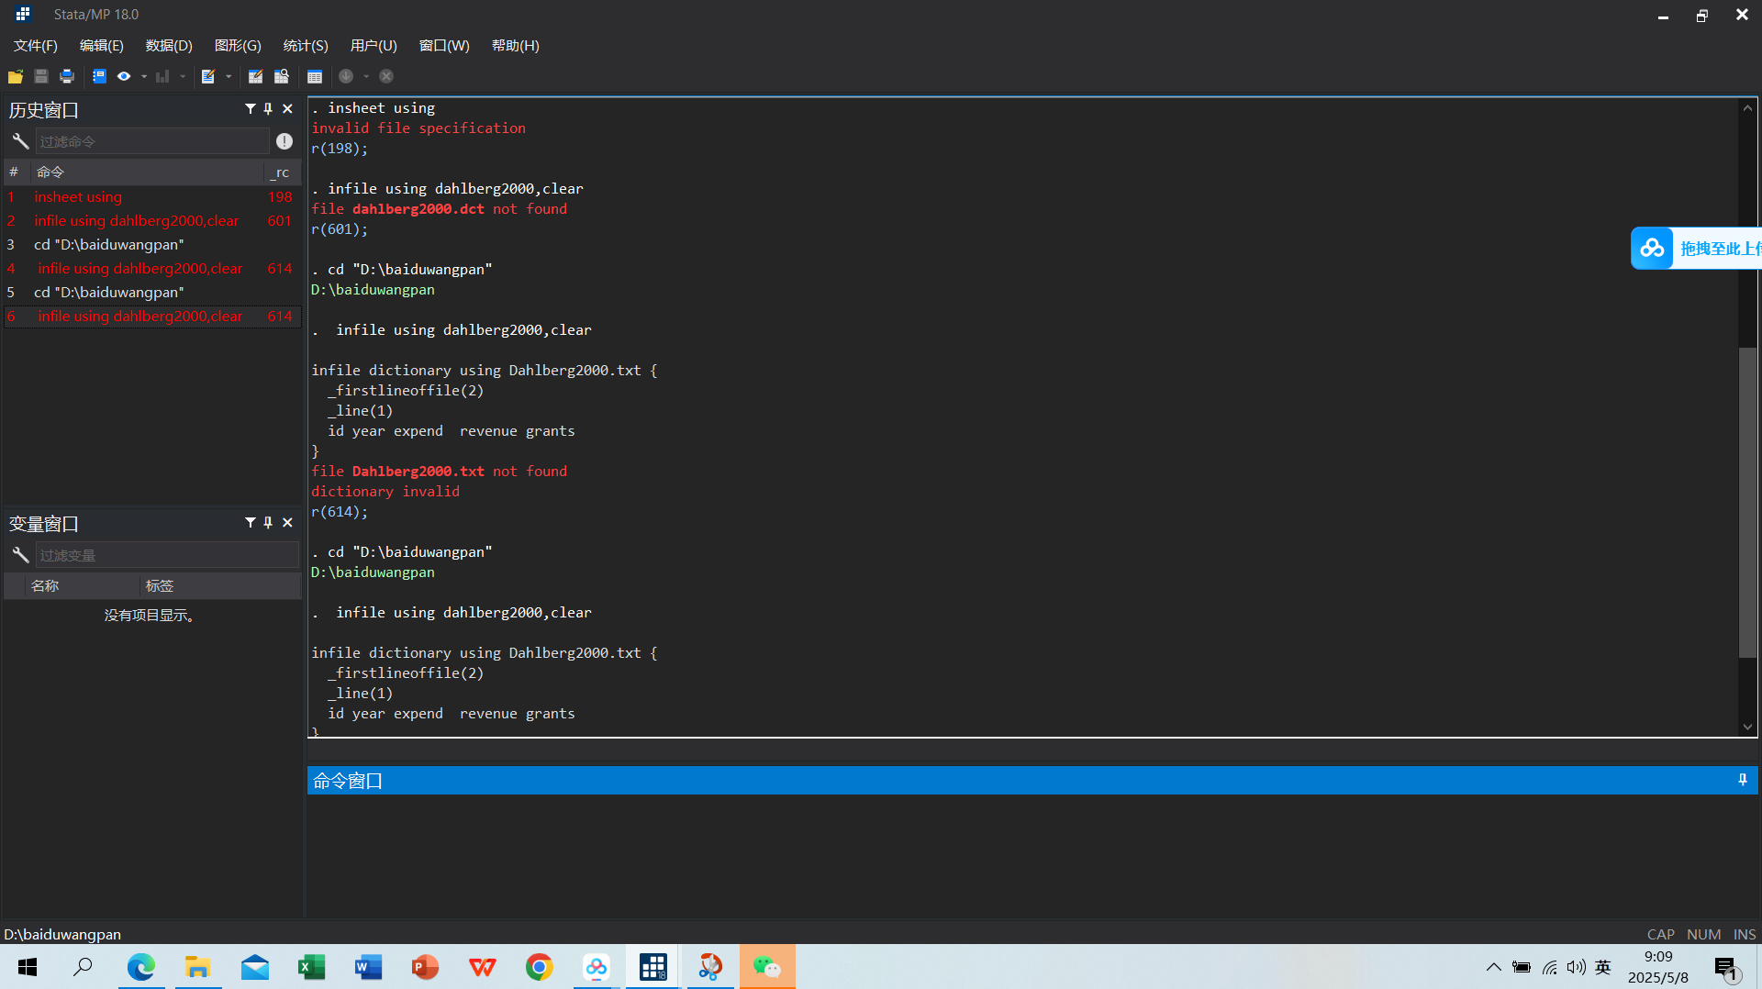The width and height of the screenshot is (1762, 989).
Task: Click the Stata taskbar icon
Action: [653, 967]
